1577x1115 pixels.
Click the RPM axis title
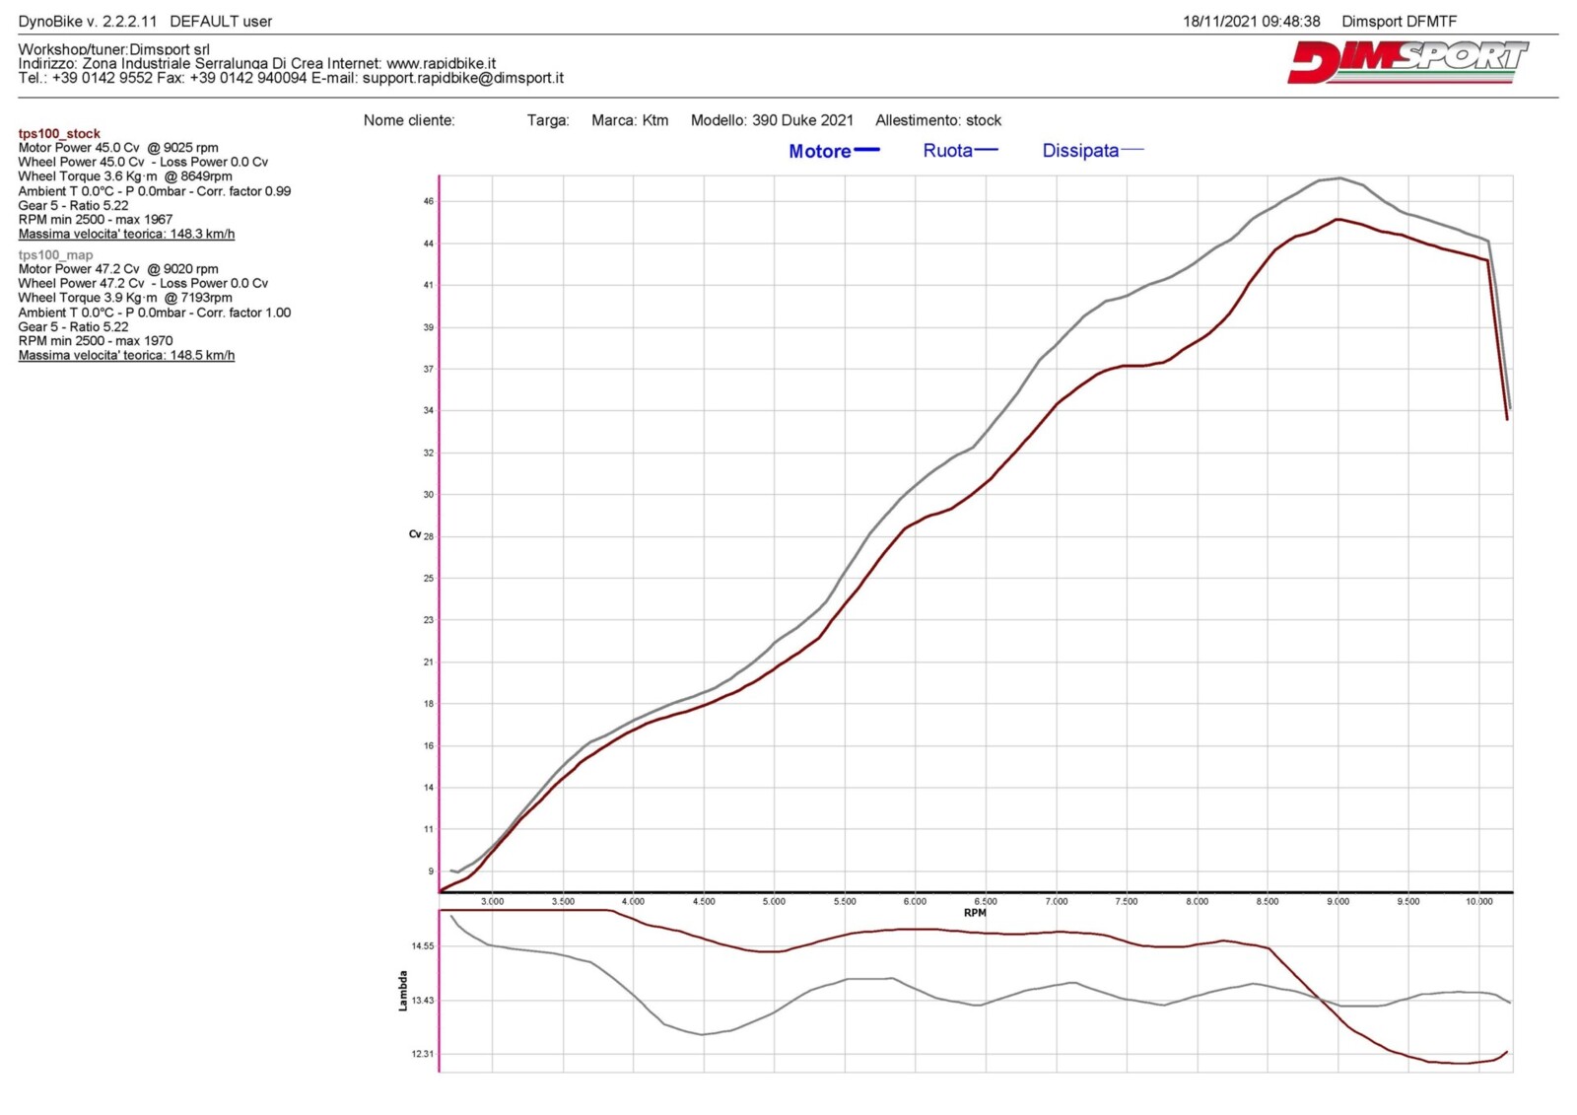pos(975,913)
